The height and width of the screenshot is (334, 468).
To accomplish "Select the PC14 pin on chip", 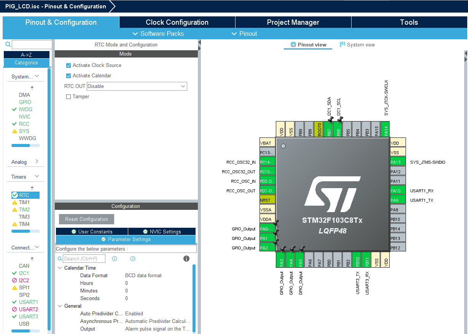I will [267, 162].
